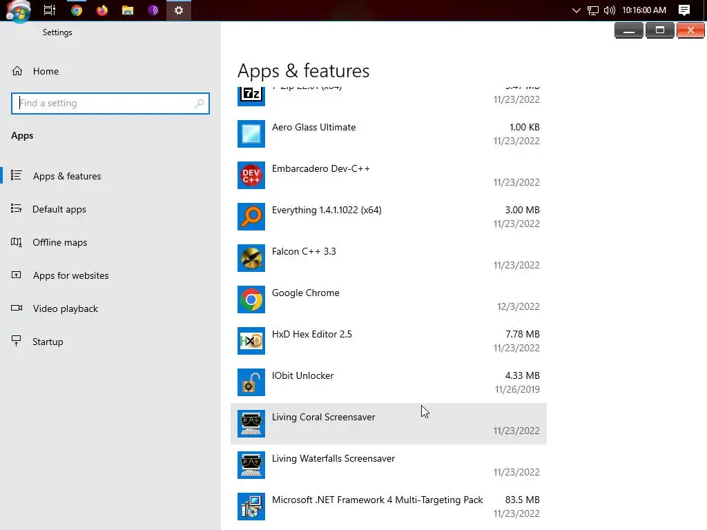707x530 pixels.
Task: Select Microsoft .NET Framework 4 Multi-Targeting Pack
Action: coord(378,500)
